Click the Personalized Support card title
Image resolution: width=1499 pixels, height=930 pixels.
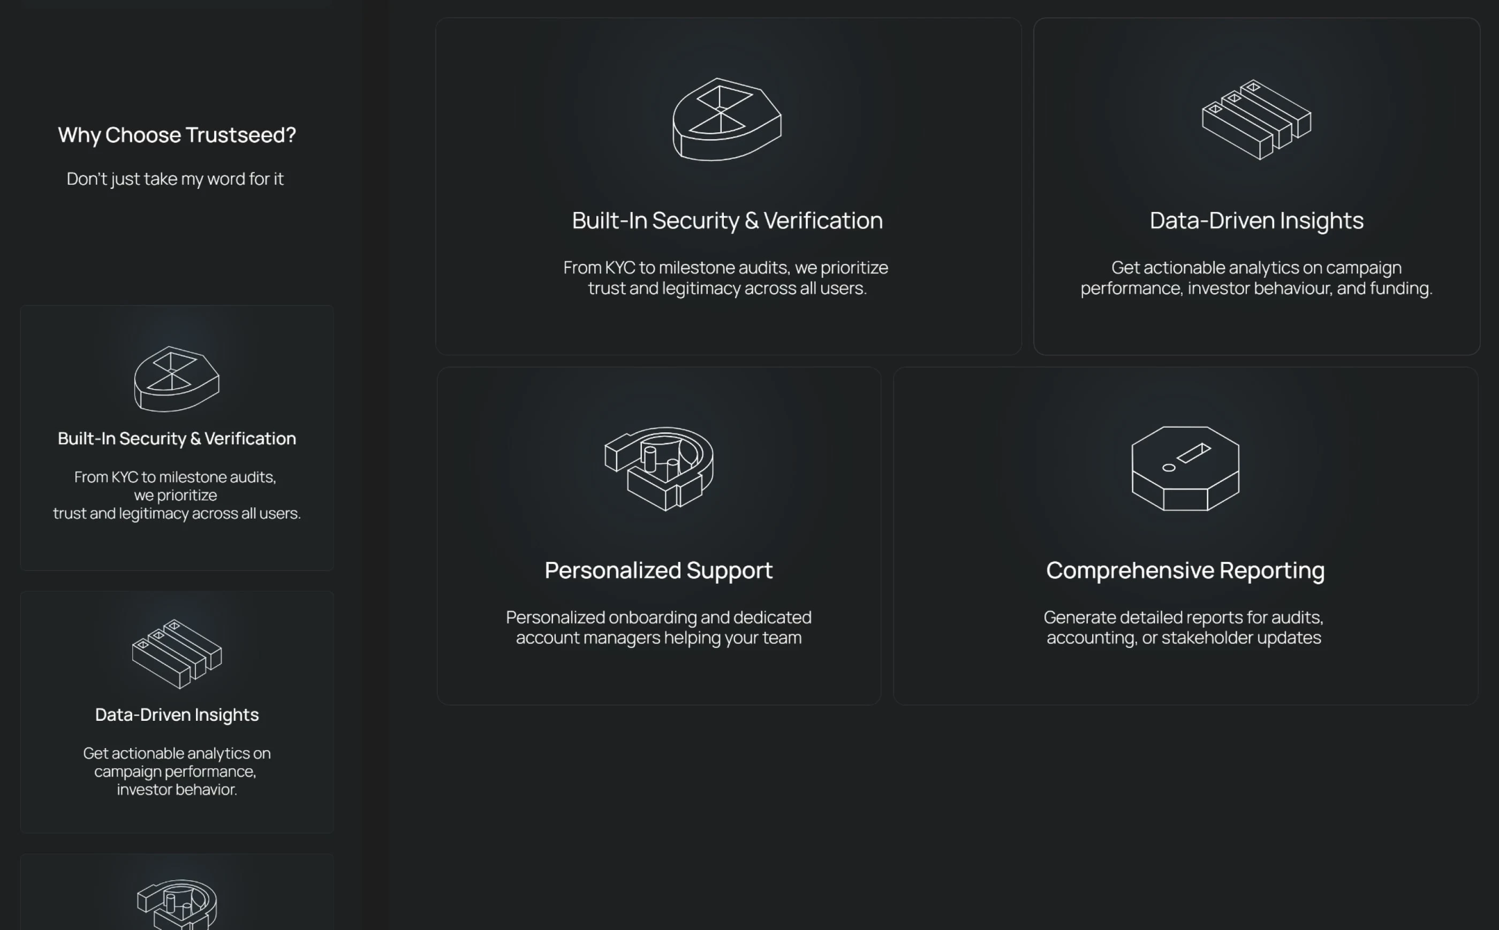tap(659, 570)
